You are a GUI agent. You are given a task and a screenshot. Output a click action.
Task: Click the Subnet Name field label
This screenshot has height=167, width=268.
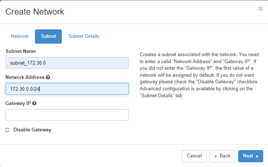21,51
